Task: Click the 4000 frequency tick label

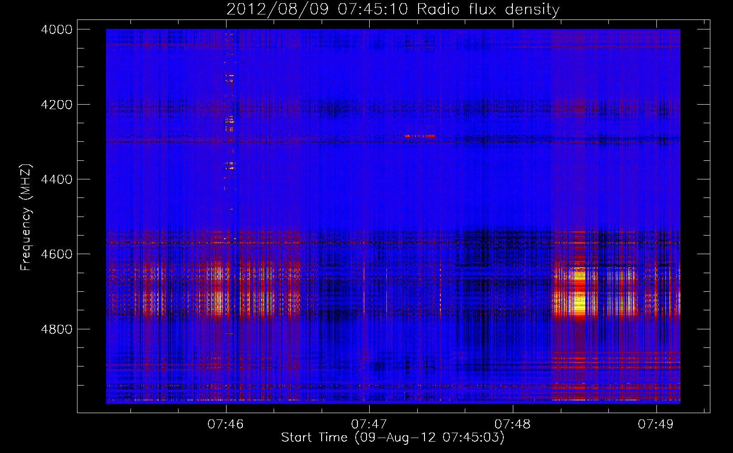Action: [x=57, y=29]
